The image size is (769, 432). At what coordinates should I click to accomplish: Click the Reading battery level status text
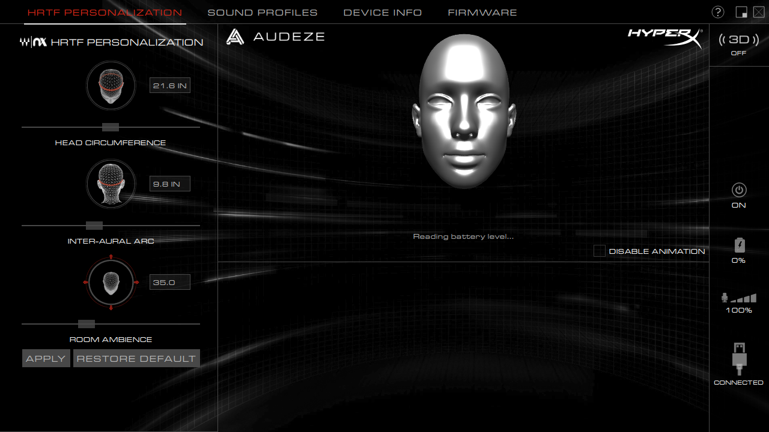point(463,236)
